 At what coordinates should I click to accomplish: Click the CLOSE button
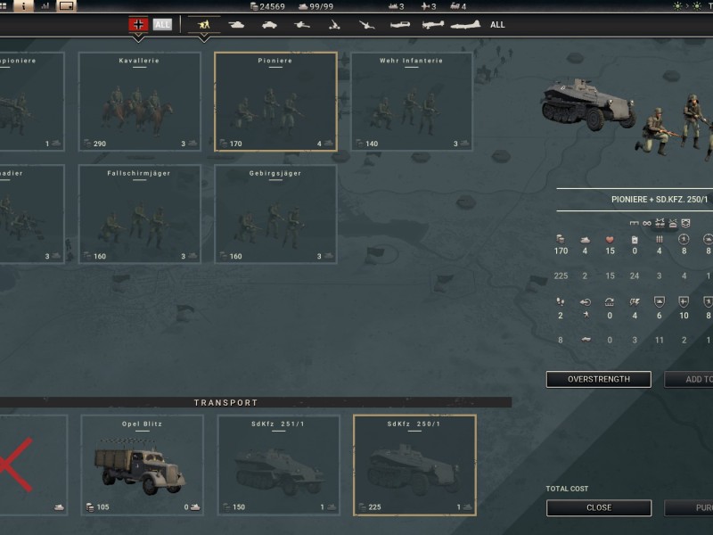click(598, 507)
